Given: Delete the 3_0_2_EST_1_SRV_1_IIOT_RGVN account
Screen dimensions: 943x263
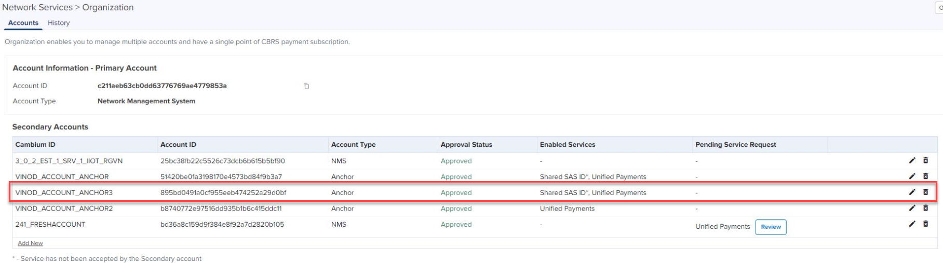Looking at the screenshot, I should coord(925,161).
